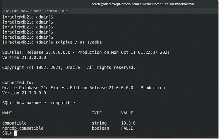Click the FALSE value for noncdb_compatible
Screen dimensions: 219x139
(x=127, y=128)
